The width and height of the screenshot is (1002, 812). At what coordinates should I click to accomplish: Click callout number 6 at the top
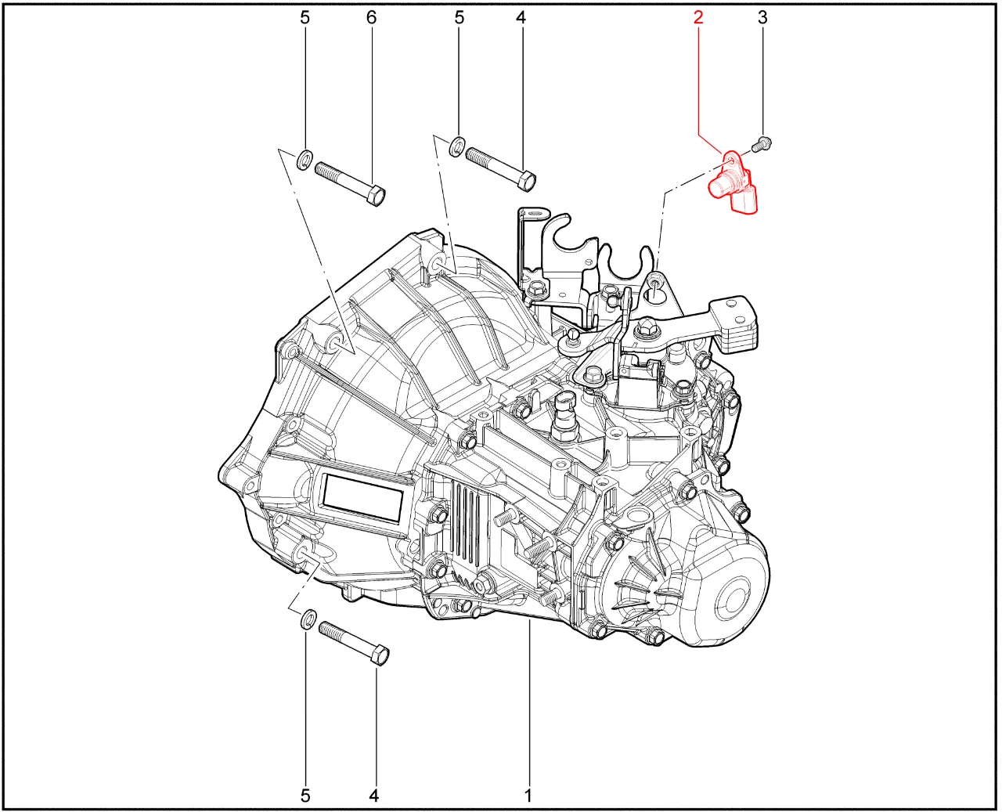coord(371,17)
